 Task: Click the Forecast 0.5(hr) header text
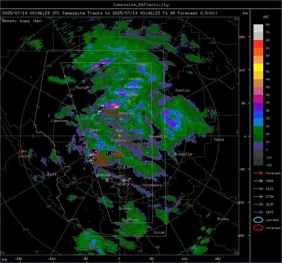coord(197,13)
